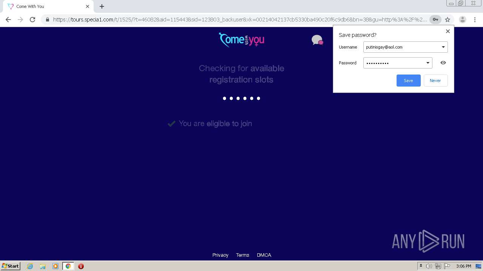Open the Chrome profile avatar
Image resolution: width=483 pixels, height=271 pixels.
(463, 20)
